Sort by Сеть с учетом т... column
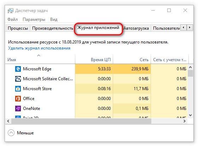This screenshot has width=198, height=146. point(170,59)
